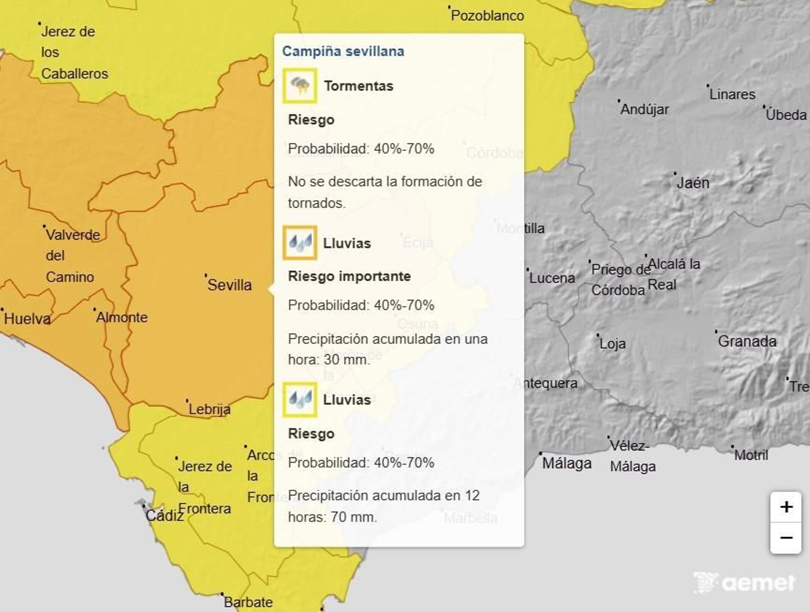Click the Cádiz city label

pyautogui.click(x=165, y=515)
